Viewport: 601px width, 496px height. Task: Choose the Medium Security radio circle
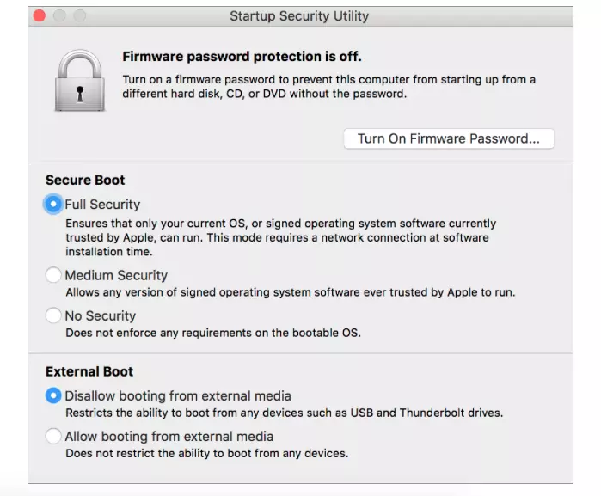click(x=53, y=275)
